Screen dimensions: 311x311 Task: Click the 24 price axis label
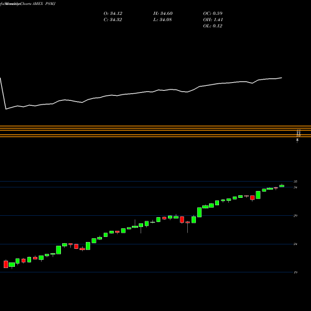(295, 244)
